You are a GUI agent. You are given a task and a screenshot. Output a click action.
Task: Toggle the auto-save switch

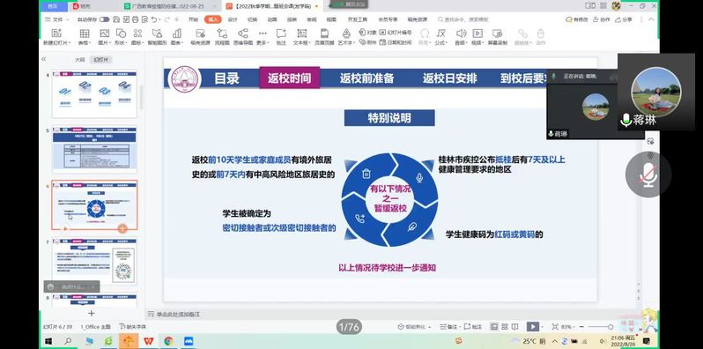click(105, 19)
